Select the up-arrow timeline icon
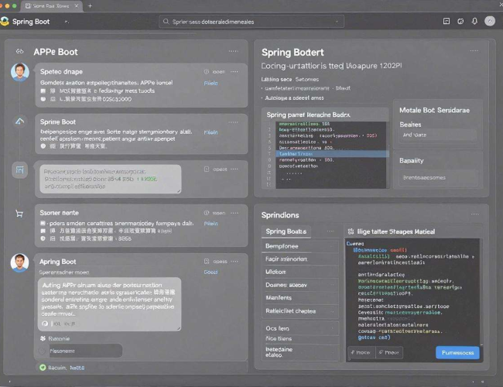Image resolution: width=503 pixels, height=387 pixels. coord(19,121)
